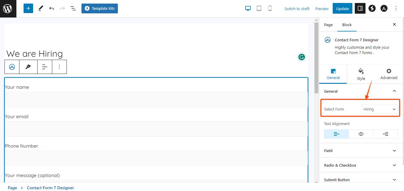
Task: Click the Update button
Action: click(342, 9)
